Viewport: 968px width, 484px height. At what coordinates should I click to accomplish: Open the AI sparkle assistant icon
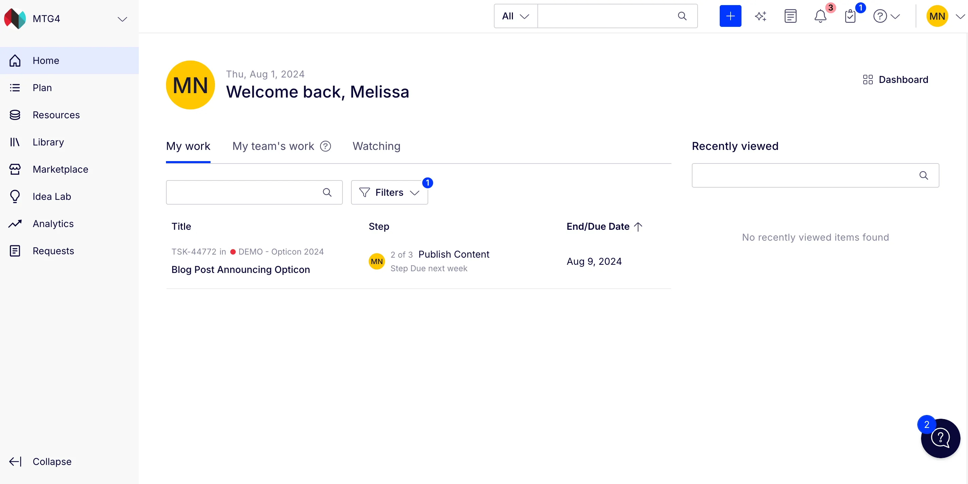coord(761,16)
